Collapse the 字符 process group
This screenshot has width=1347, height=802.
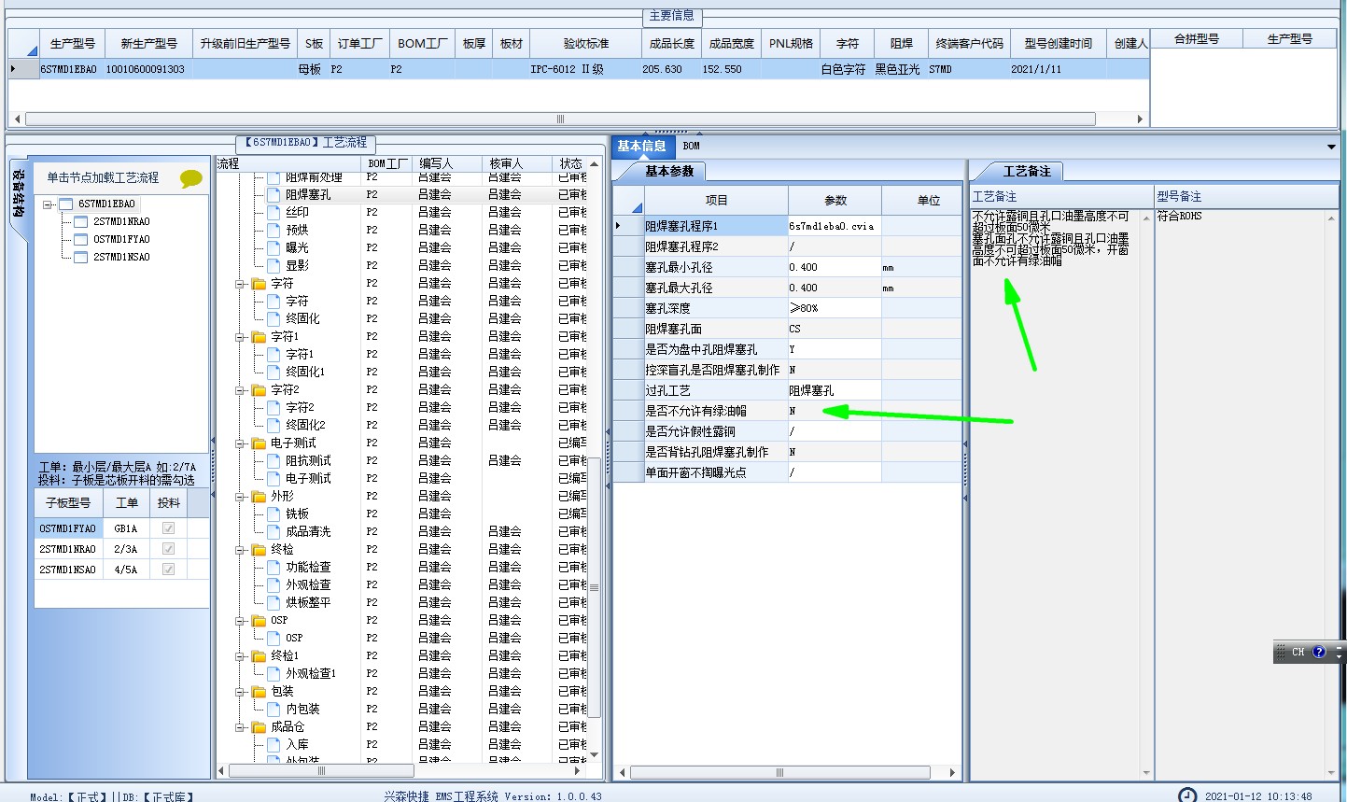coord(240,284)
